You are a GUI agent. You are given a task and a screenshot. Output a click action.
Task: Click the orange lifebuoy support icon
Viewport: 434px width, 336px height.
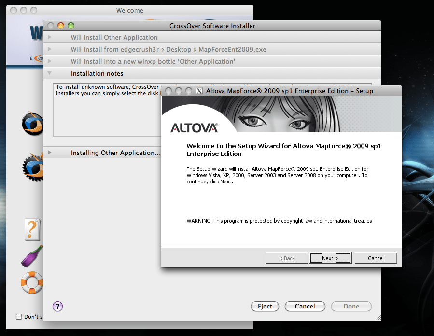[x=32, y=282]
